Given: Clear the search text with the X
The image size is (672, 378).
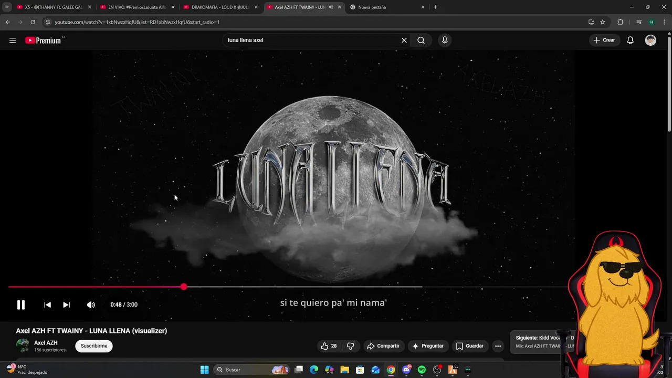Looking at the screenshot, I should tap(404, 40).
